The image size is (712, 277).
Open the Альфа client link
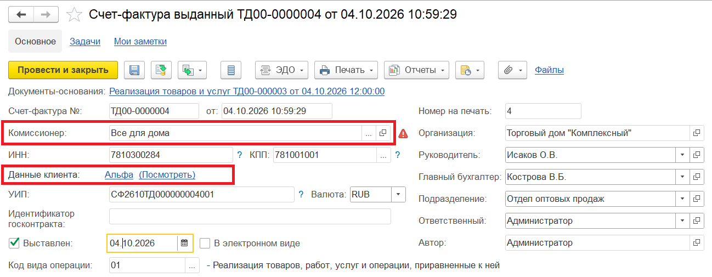coord(118,174)
